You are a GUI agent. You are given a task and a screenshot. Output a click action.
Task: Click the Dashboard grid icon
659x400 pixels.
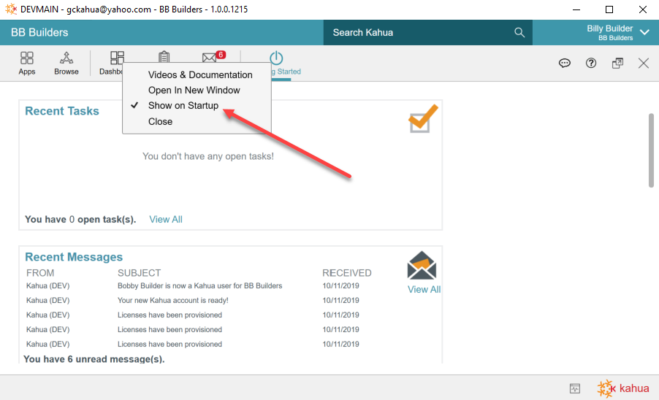(x=117, y=58)
